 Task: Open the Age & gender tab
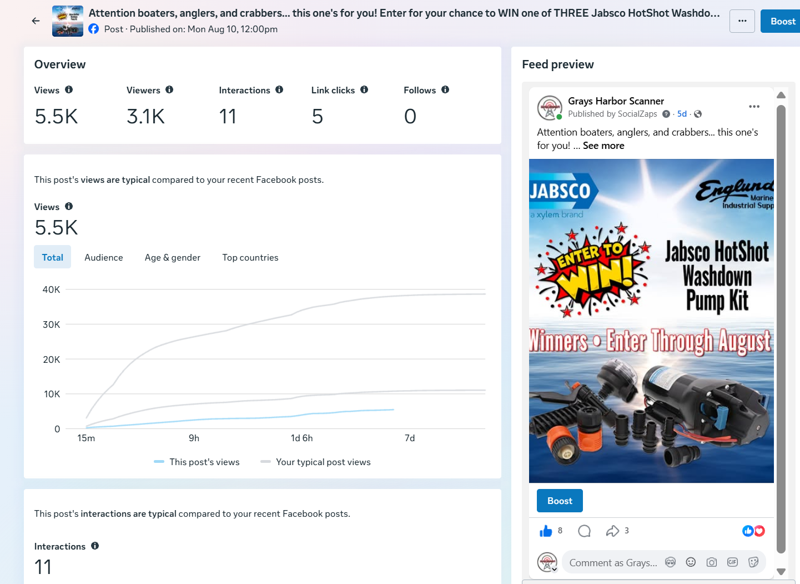[x=173, y=257]
